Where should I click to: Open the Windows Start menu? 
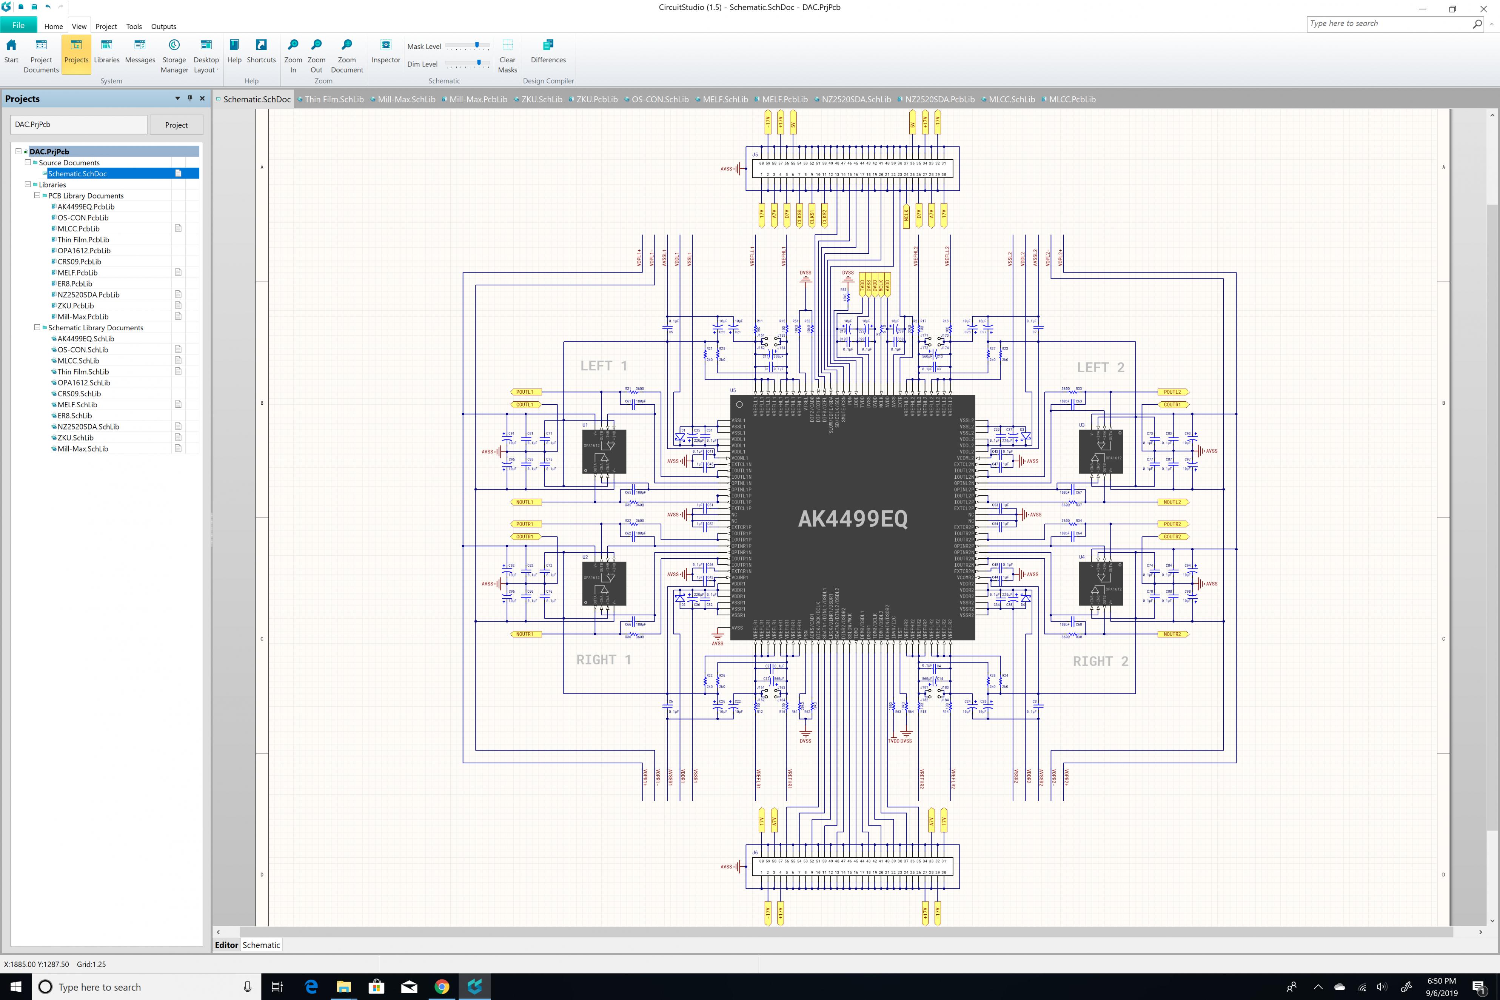[x=15, y=987]
